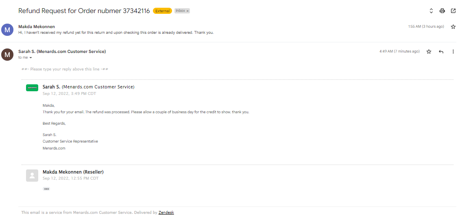462x222 pixels.
Task: Star Makda Mekonnen's first message
Action: (x=453, y=26)
